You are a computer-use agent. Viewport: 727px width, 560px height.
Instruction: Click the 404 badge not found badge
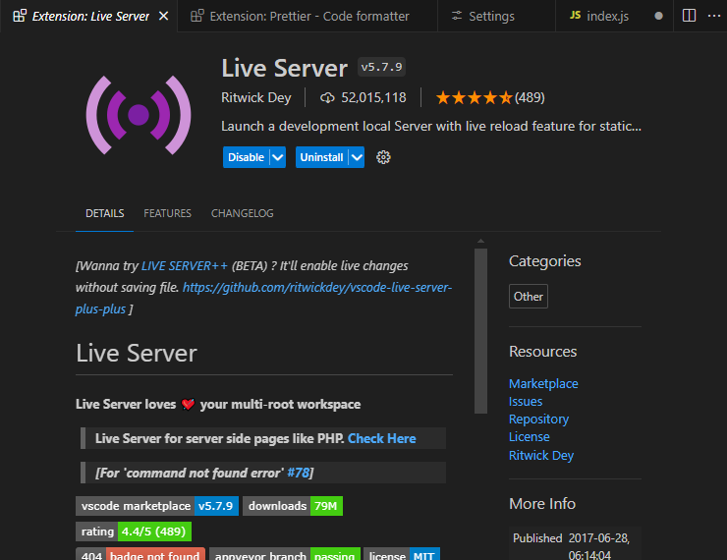140,554
